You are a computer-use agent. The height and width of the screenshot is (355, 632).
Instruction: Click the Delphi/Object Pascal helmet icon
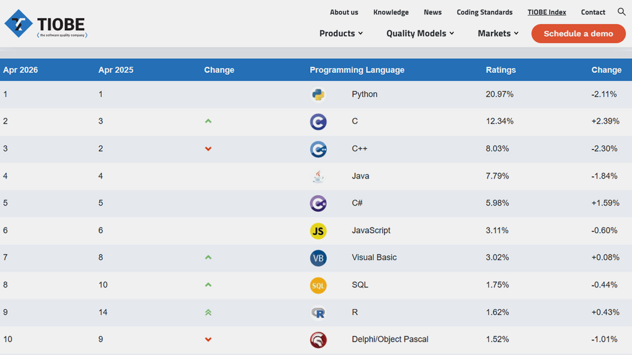[x=318, y=340]
